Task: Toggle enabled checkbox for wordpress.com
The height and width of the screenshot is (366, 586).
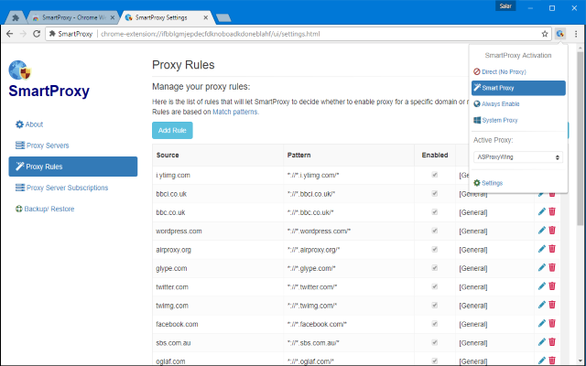Action: 435,231
